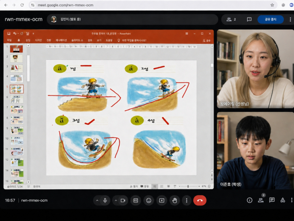Click the presenter 김민지 (발표 중) label
This screenshot has height=221, width=294.
coord(70,19)
